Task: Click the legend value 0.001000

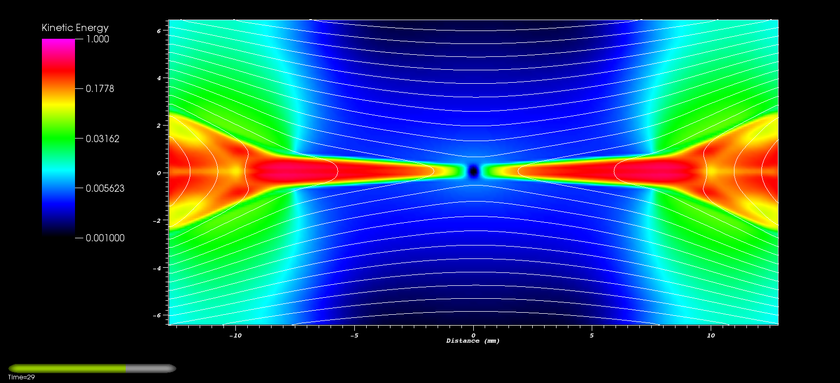Action: (x=105, y=238)
